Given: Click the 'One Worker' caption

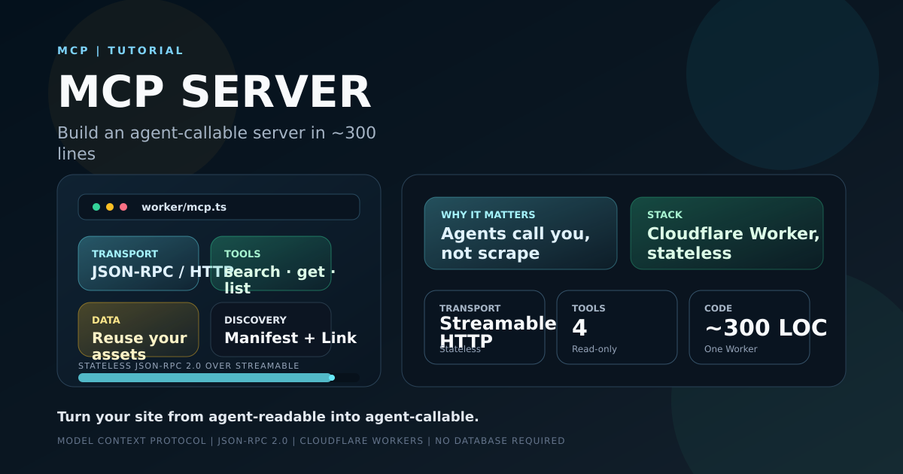Looking at the screenshot, I should coord(731,349).
